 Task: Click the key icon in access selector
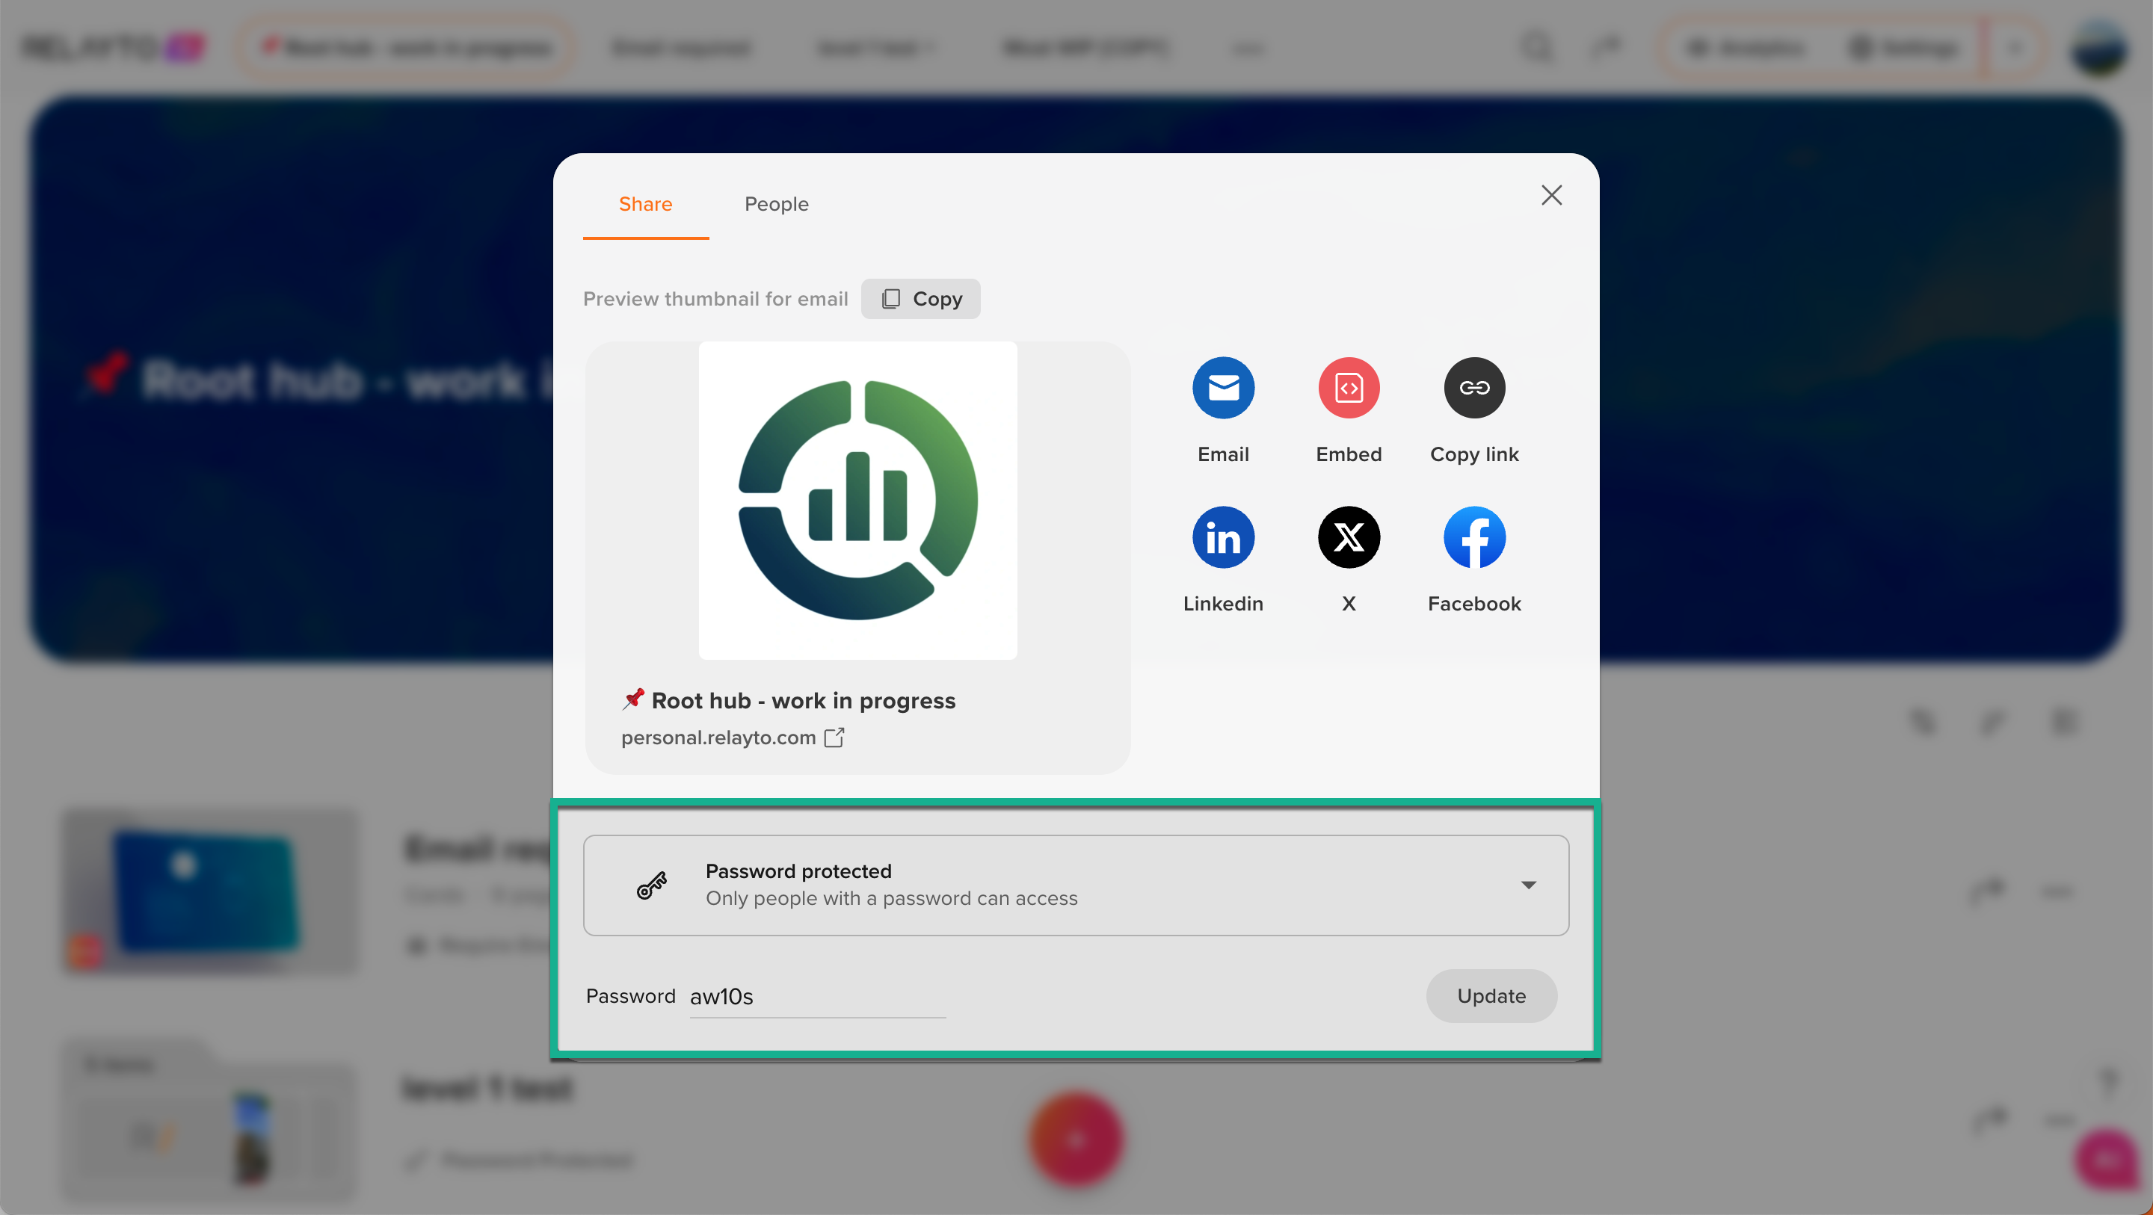(652, 885)
